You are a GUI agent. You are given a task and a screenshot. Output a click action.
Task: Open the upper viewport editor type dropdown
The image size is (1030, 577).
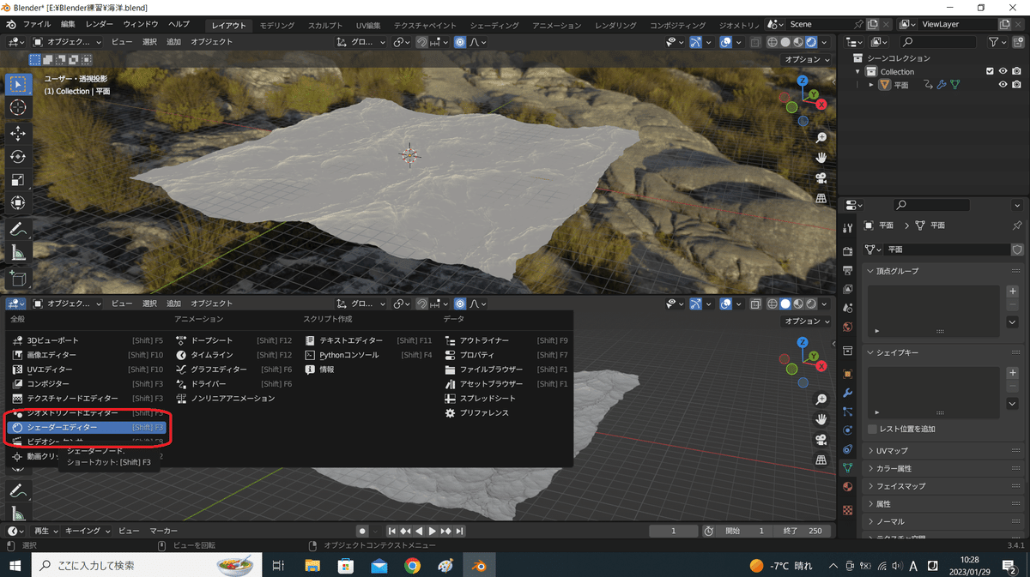point(17,41)
